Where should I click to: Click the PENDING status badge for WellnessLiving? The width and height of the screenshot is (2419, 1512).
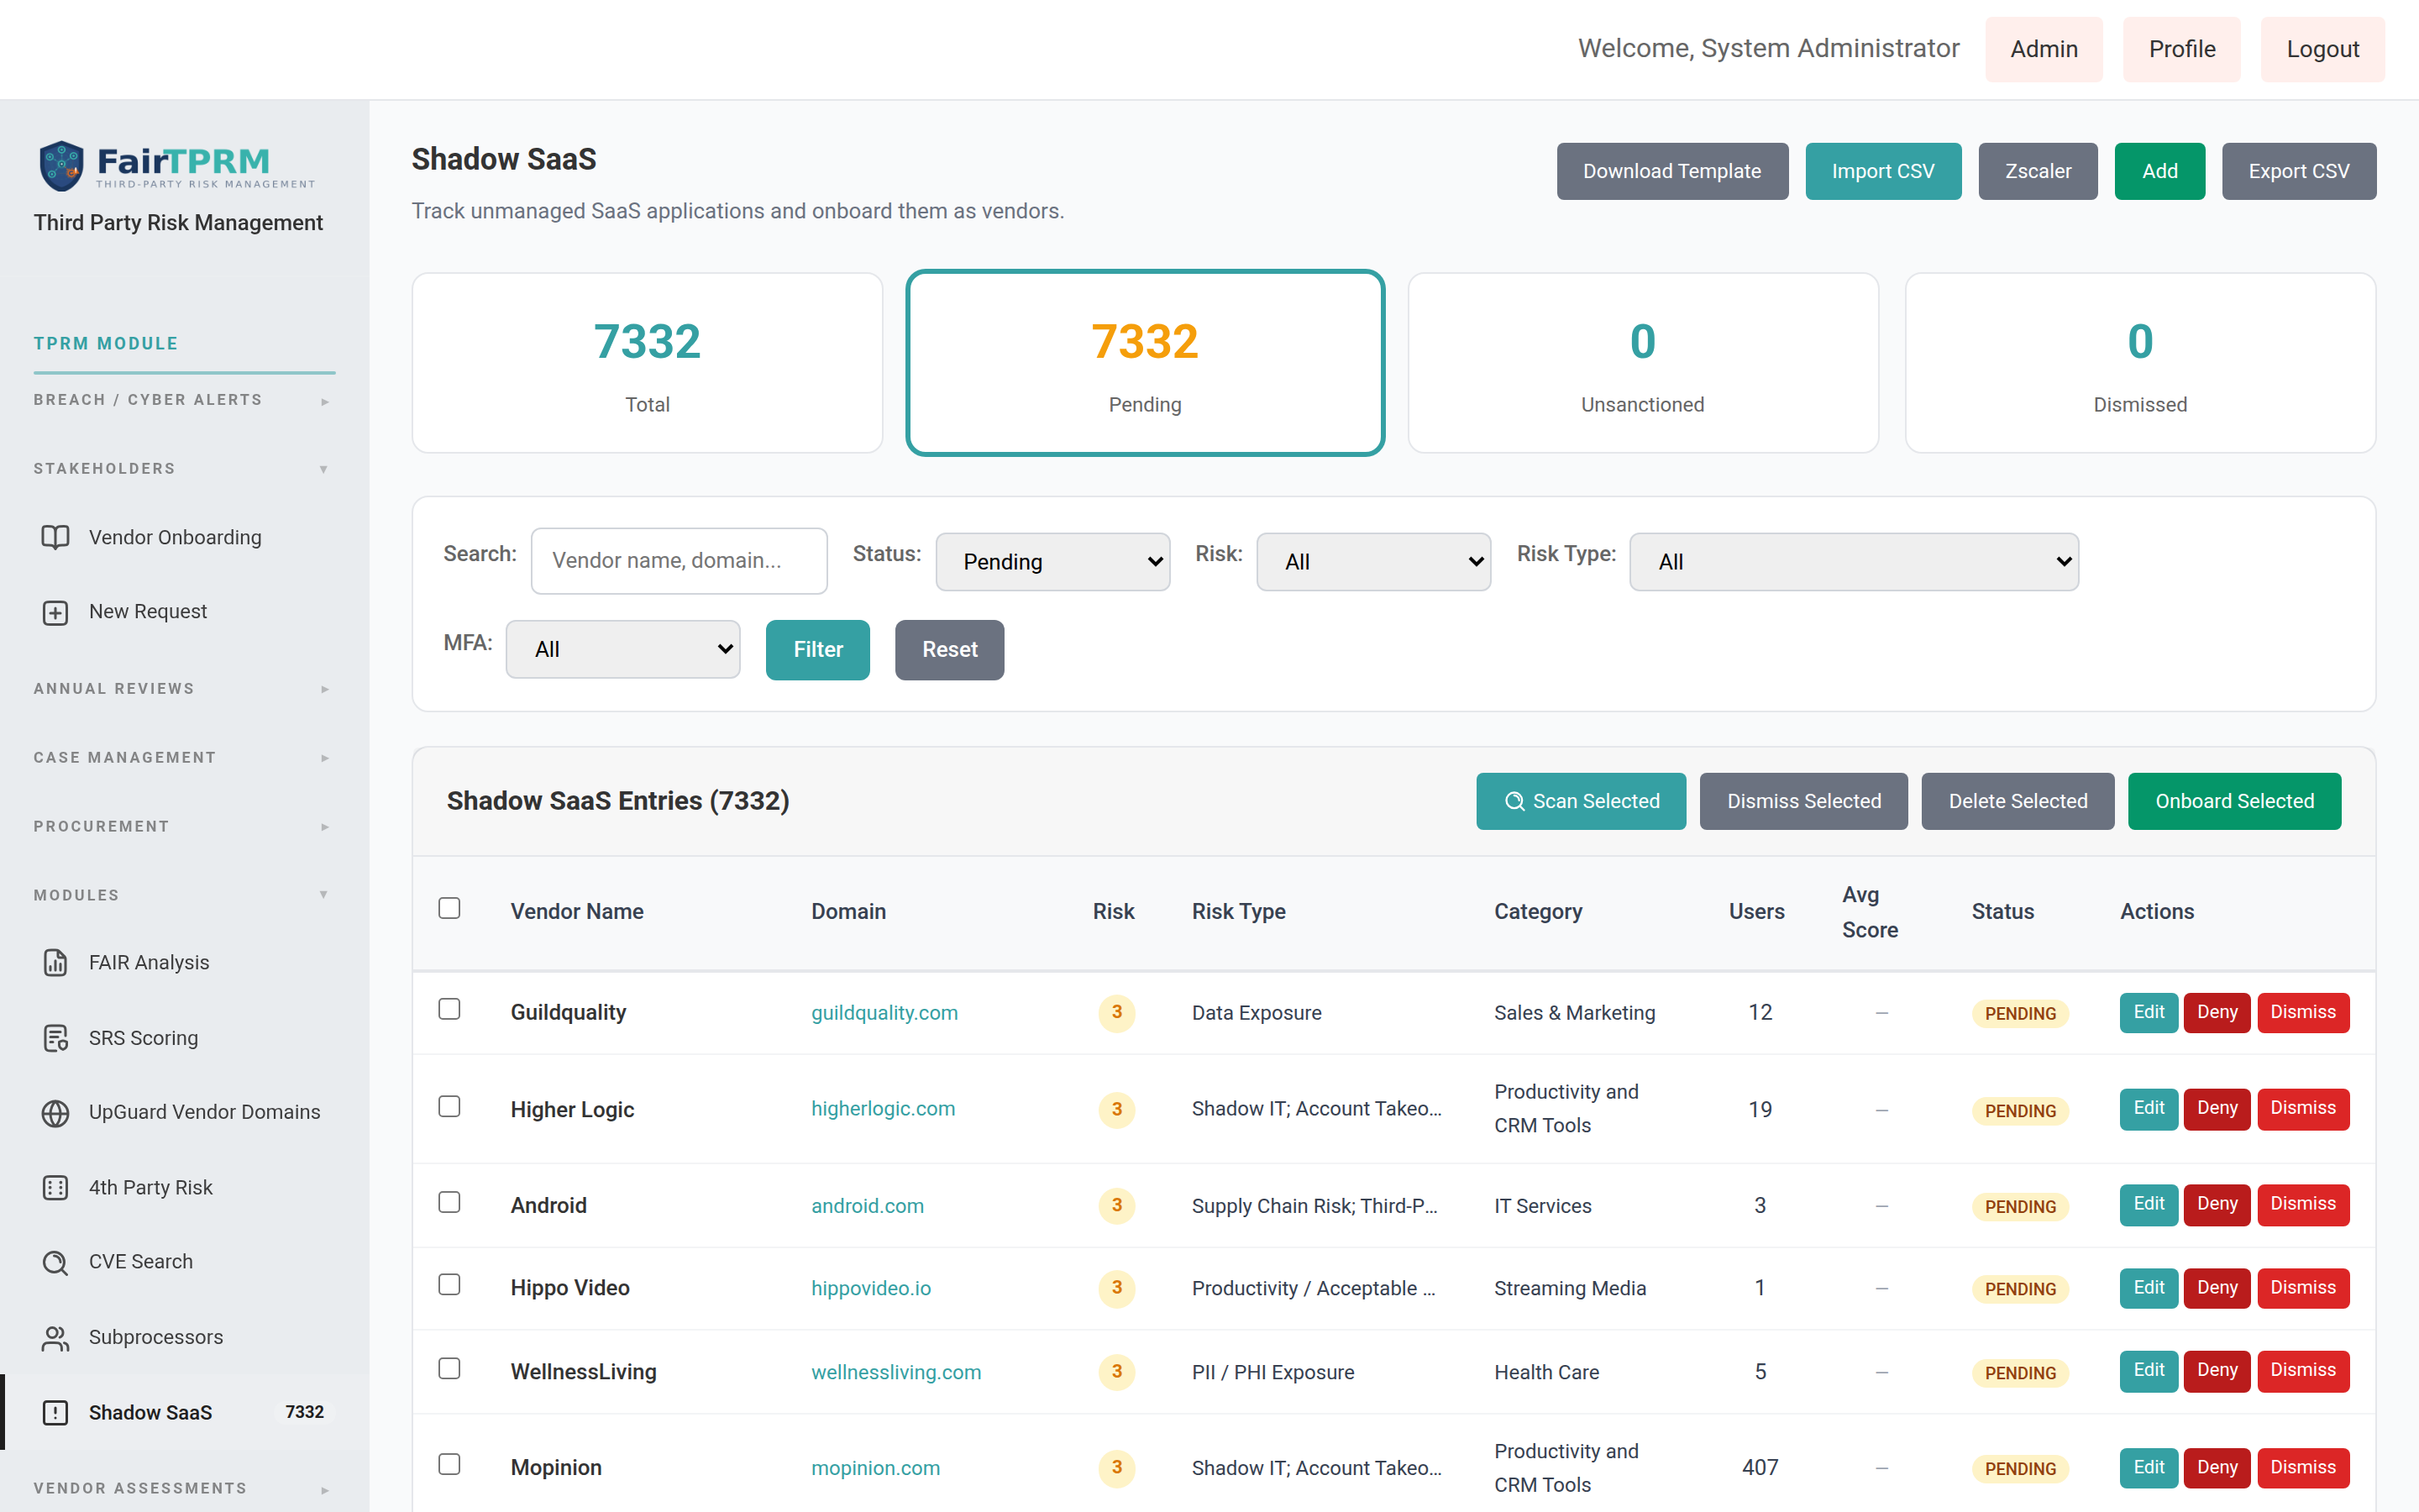[x=2020, y=1372]
